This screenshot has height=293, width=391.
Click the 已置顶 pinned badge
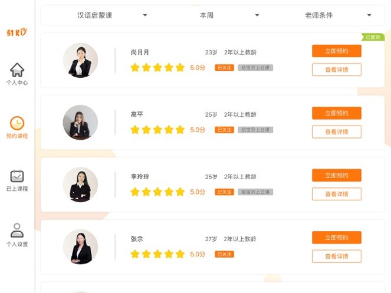(373, 37)
